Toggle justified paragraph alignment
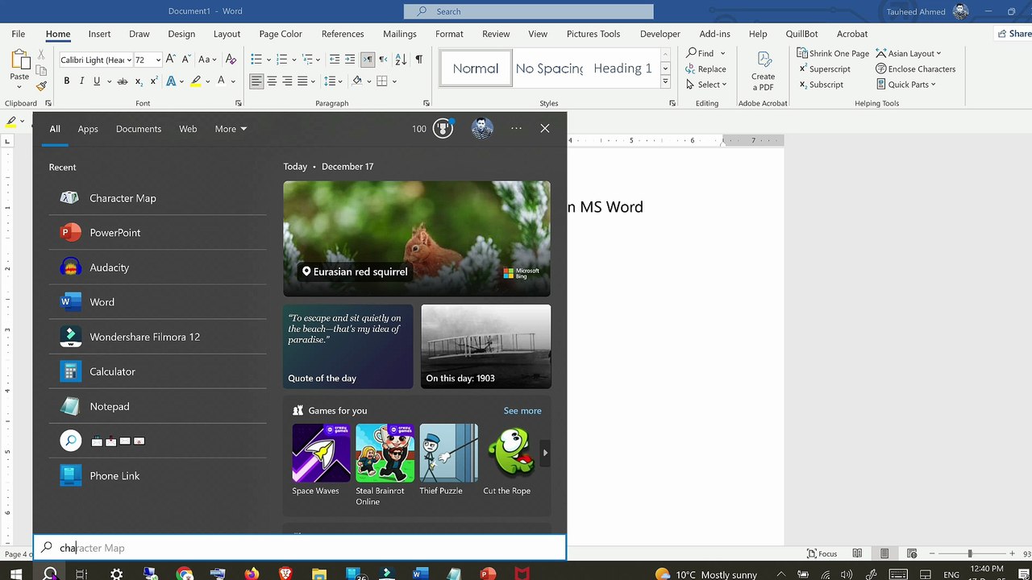 pos(302,81)
